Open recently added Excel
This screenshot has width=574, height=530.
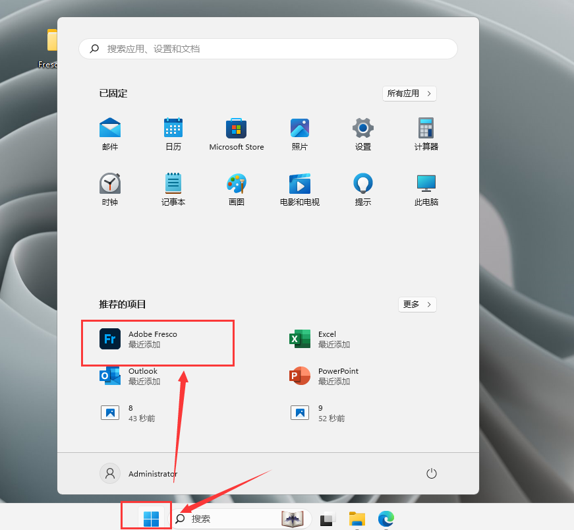click(327, 339)
